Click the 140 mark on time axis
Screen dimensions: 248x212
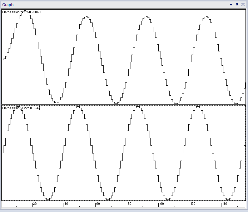tap(224, 204)
